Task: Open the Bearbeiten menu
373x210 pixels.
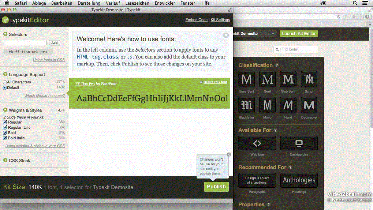Action: pyautogui.click(x=61, y=3)
